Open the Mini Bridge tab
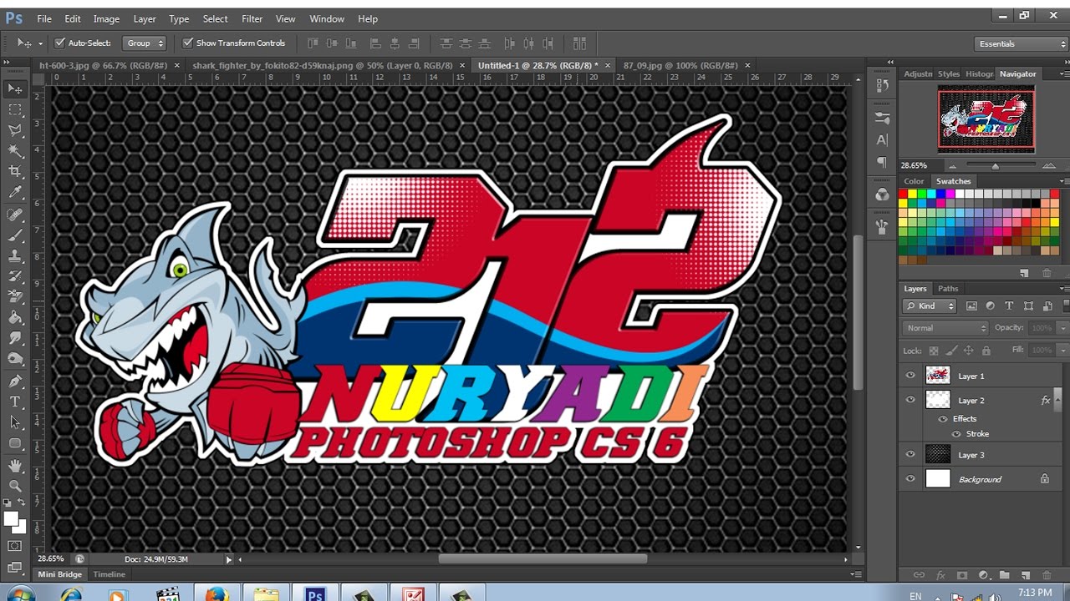Viewport: 1070px width, 601px height. (x=60, y=574)
